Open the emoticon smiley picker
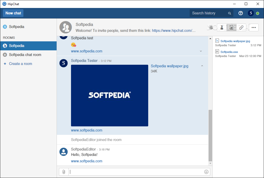 coord(206,172)
